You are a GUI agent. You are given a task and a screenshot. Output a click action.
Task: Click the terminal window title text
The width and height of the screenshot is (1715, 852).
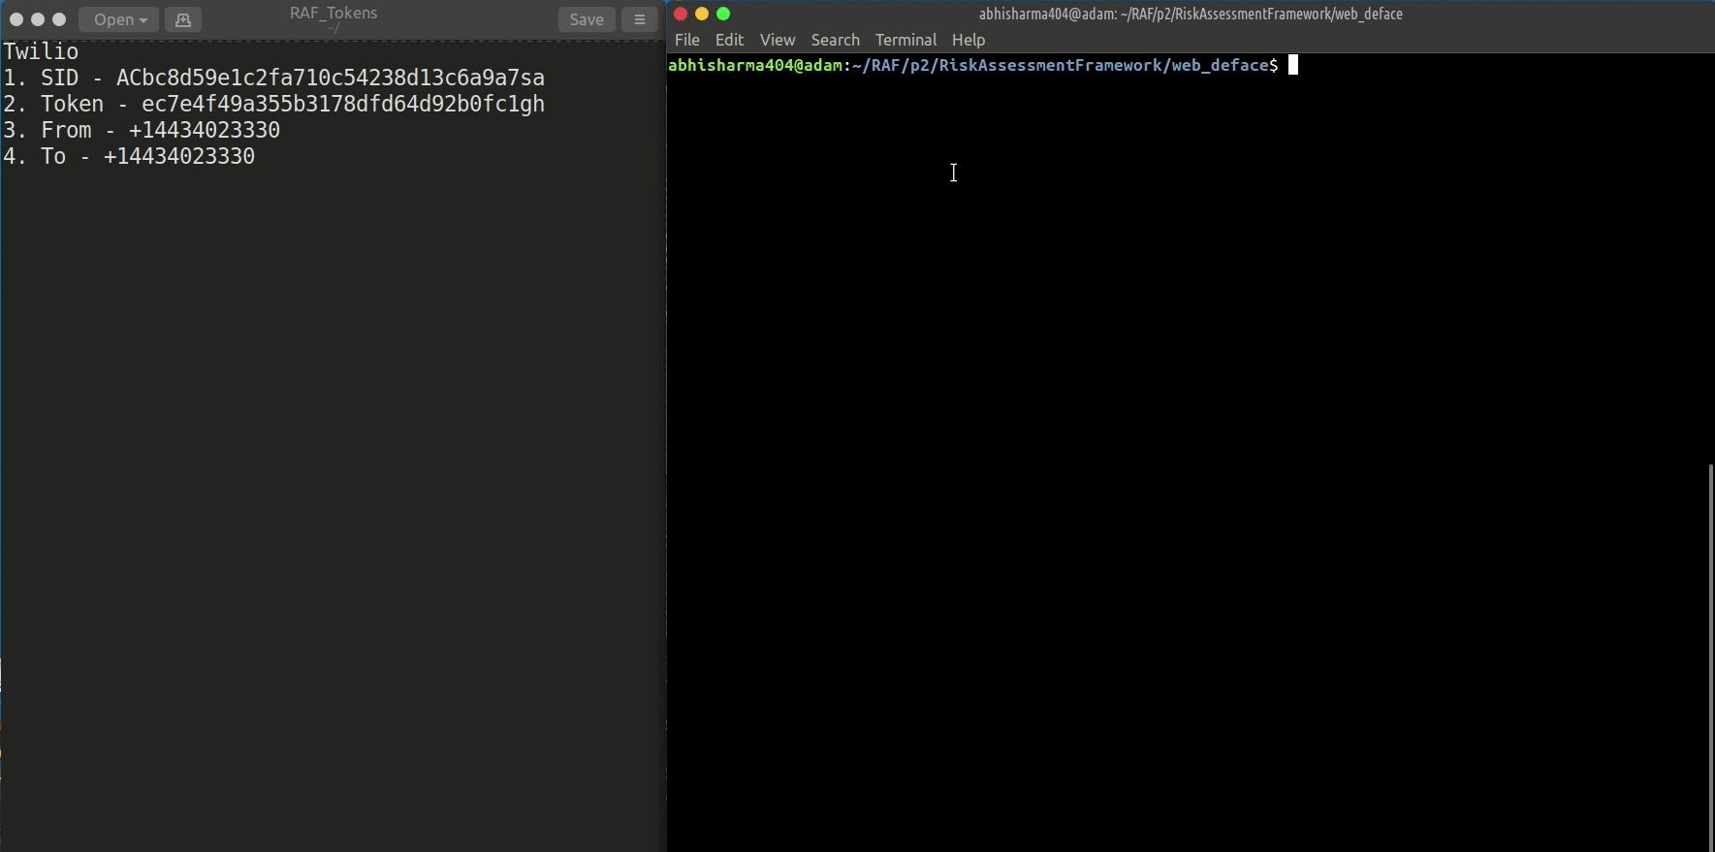[1191, 14]
